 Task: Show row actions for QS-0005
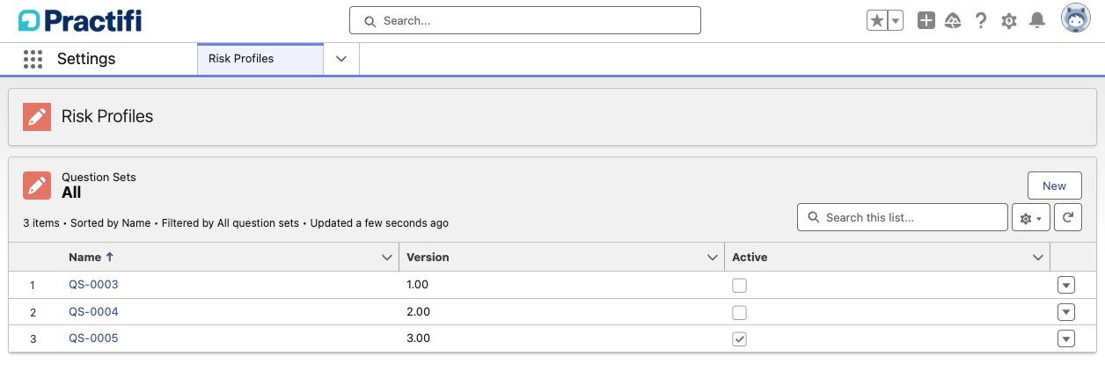pos(1066,338)
